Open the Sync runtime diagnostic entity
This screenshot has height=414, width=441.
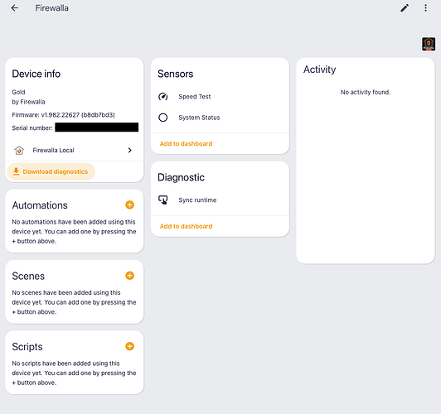tap(220, 200)
